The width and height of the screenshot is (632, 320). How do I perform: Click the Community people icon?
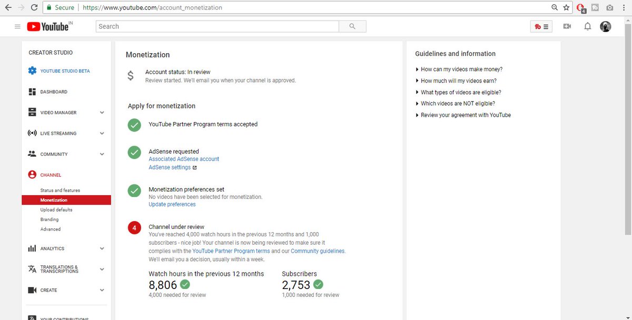(x=32, y=154)
